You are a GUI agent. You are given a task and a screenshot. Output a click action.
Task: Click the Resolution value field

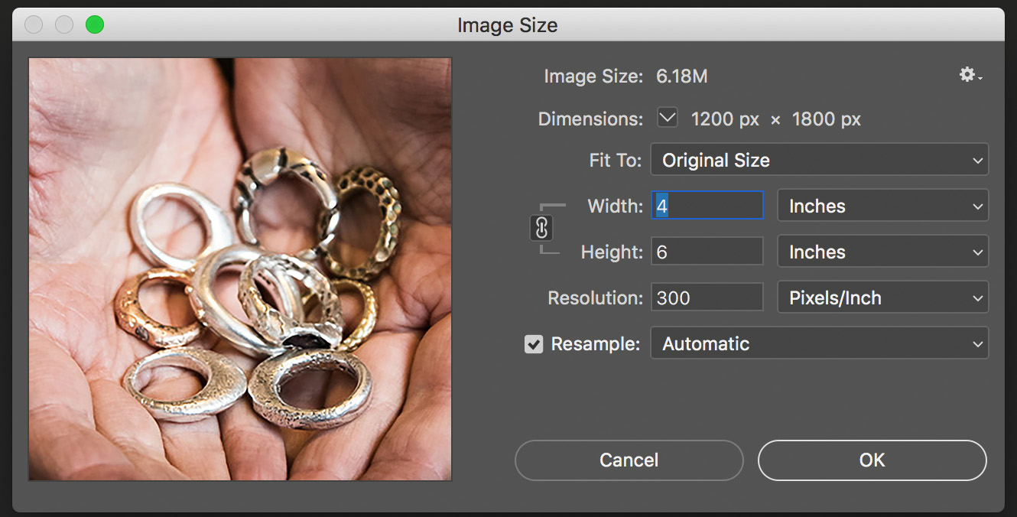pos(707,298)
